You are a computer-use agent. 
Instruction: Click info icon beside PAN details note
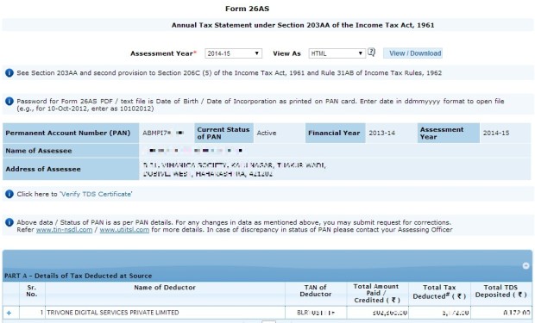point(9,222)
